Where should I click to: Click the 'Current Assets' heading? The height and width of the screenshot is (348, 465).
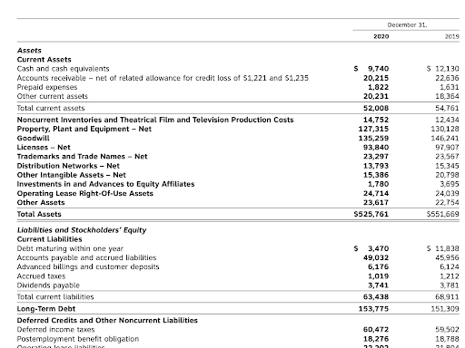[x=45, y=60]
